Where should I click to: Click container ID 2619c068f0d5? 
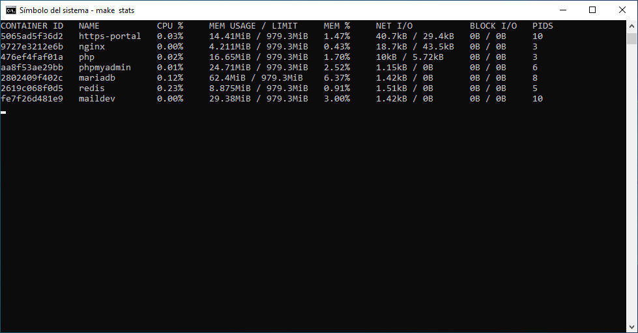point(32,88)
